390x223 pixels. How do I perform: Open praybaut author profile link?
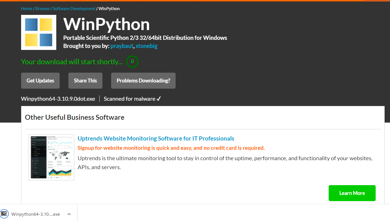122,46
